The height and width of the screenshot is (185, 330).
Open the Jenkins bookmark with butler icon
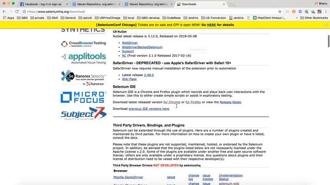click(x=236, y=18)
